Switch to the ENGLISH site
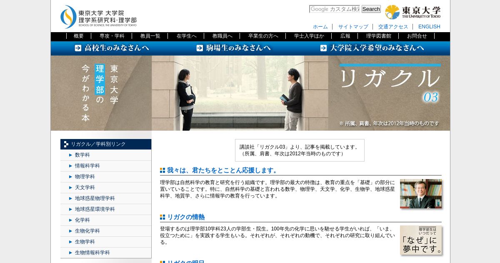The width and height of the screenshot is (500, 263). point(429,27)
